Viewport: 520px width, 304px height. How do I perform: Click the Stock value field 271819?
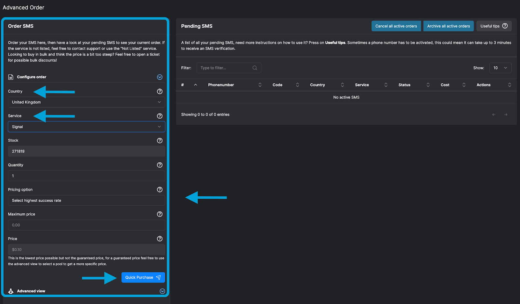point(86,151)
